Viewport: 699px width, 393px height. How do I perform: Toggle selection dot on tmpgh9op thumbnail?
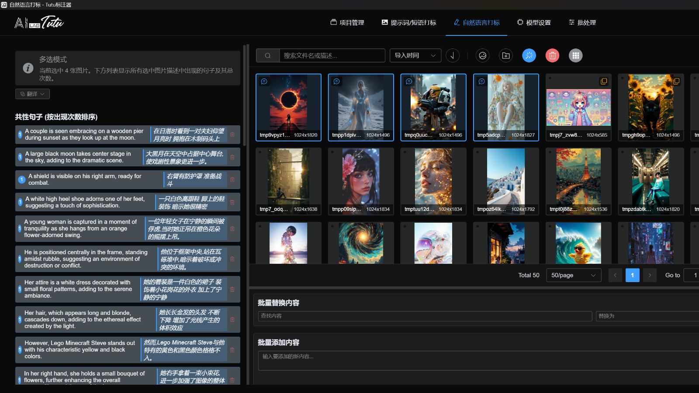623,78
